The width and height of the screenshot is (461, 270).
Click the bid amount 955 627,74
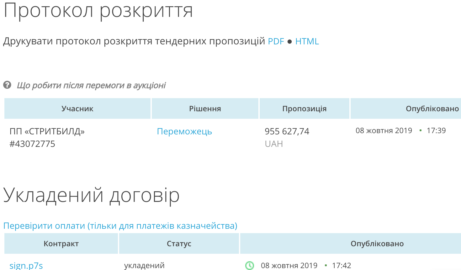point(287,131)
